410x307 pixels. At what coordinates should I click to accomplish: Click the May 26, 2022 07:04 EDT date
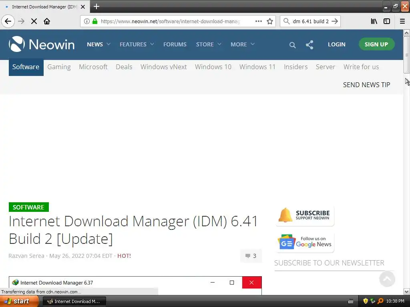coord(81,256)
